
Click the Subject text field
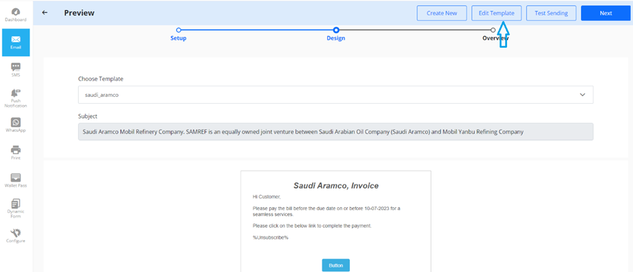[x=336, y=132]
